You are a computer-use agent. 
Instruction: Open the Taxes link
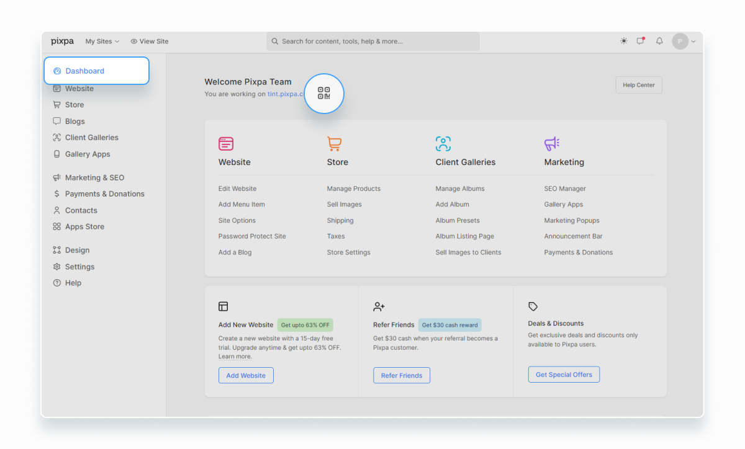coord(336,236)
